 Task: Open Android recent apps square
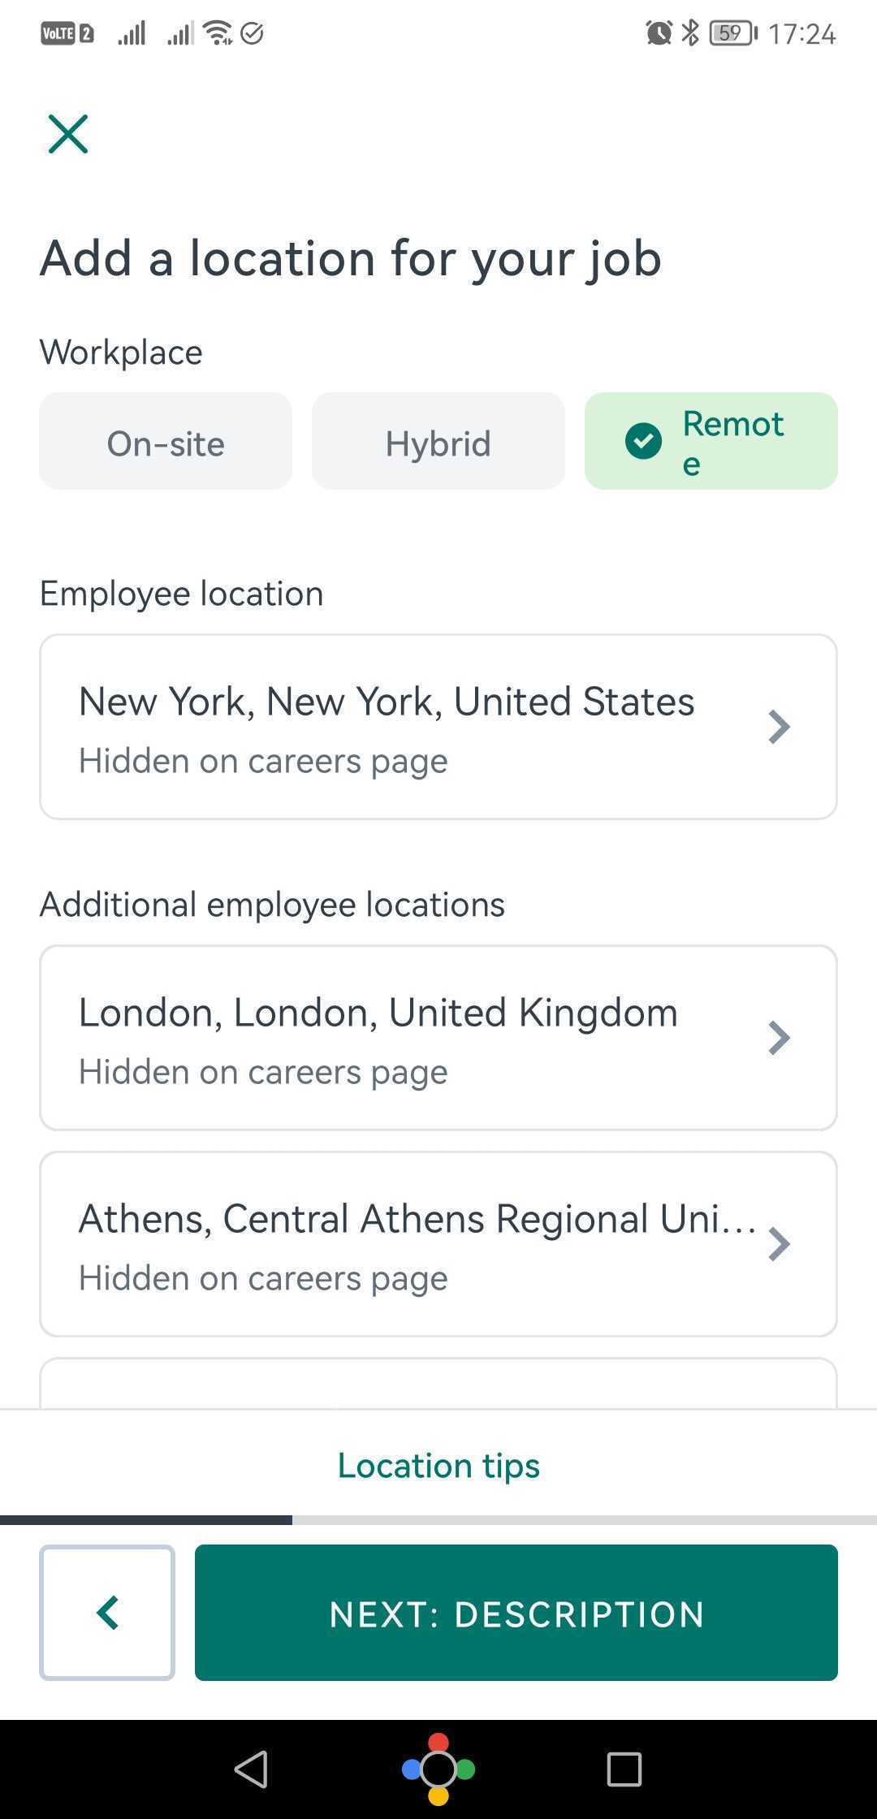(624, 1769)
